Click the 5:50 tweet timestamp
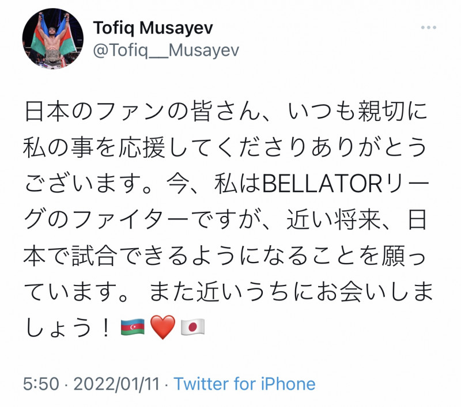 tap(40, 384)
